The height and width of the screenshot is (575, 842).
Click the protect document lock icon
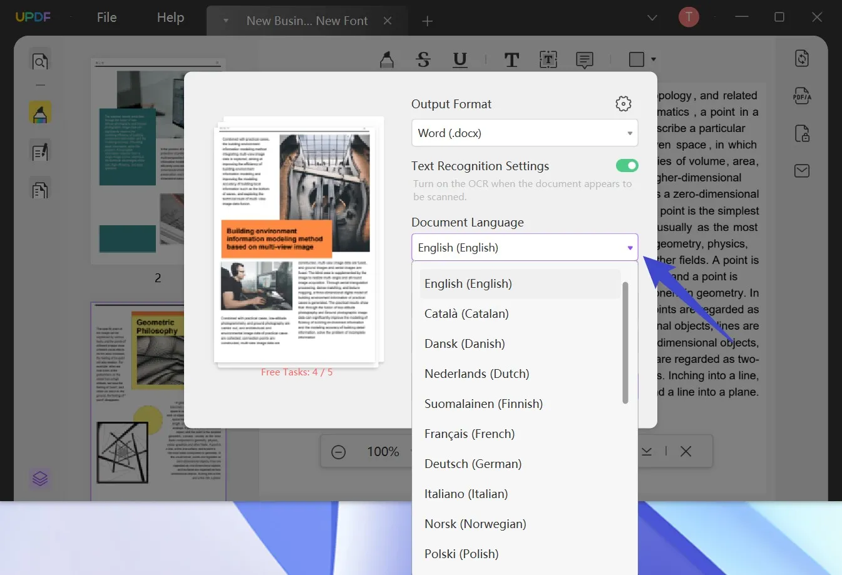coord(801,133)
